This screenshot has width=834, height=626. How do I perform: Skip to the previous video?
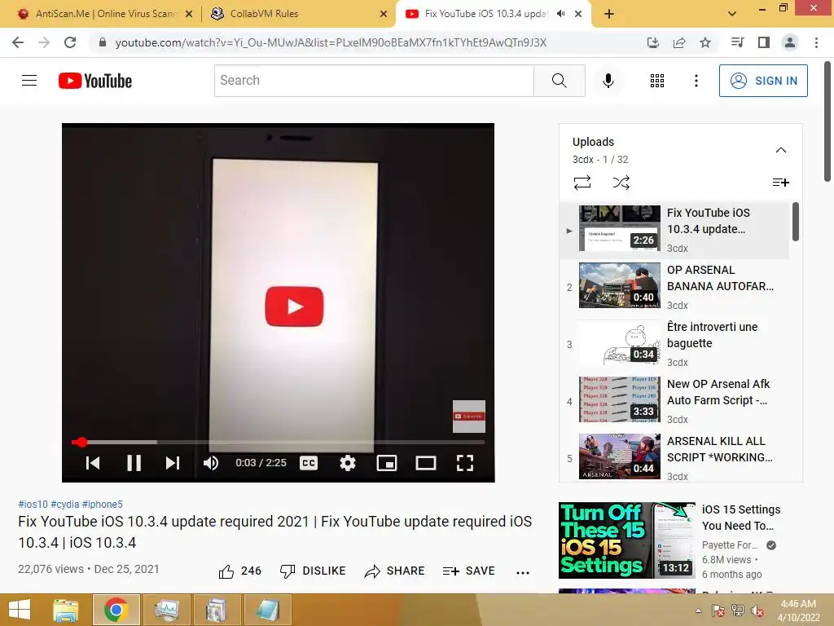point(93,463)
